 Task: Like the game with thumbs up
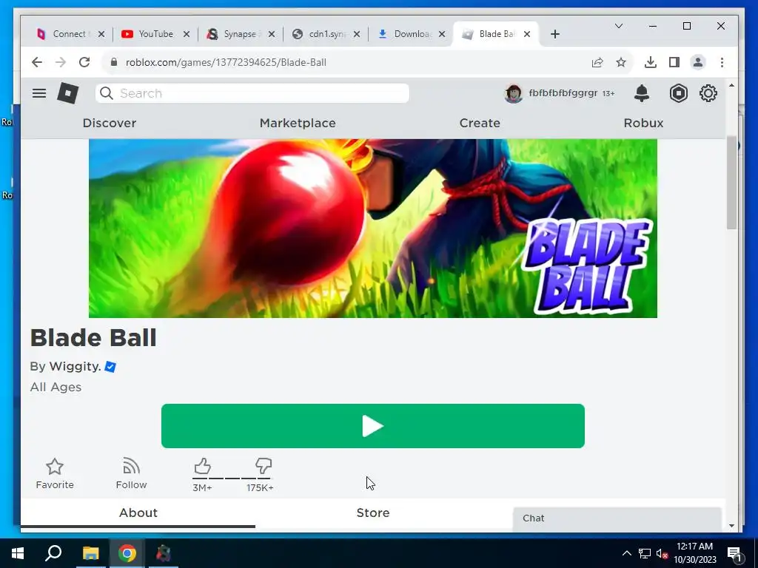(x=202, y=467)
